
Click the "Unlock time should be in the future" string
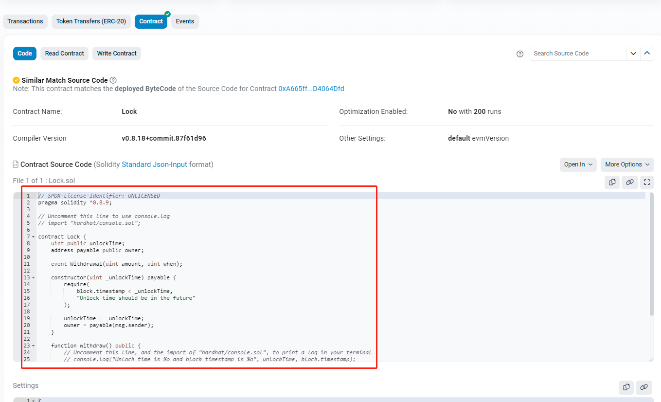click(136, 298)
